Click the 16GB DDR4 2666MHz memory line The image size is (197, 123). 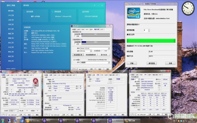(x=43, y=35)
